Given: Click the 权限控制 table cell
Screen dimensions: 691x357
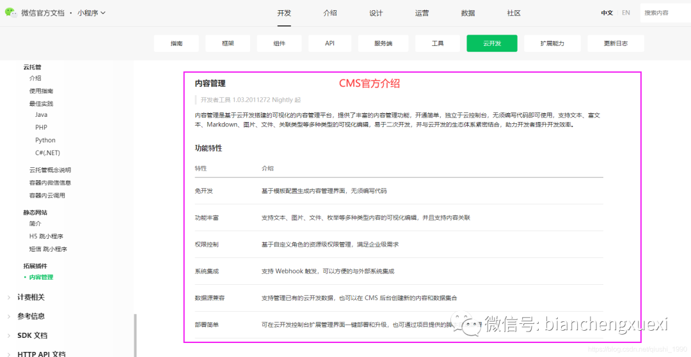Looking at the screenshot, I should 207,245.
